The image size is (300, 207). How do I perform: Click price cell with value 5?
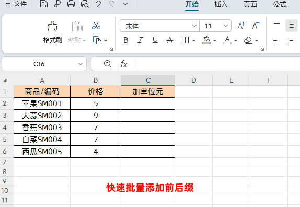click(96, 103)
